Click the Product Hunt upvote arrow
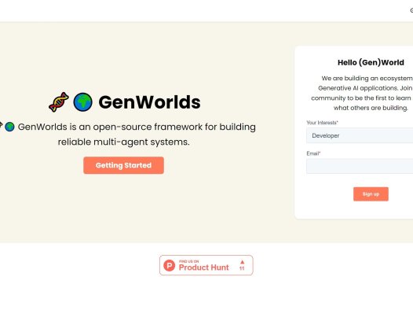Screen dimensions: 413x310 (242, 262)
